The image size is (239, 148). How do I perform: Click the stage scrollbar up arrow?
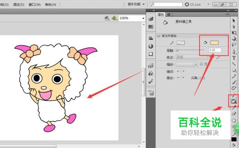[x=144, y=24]
